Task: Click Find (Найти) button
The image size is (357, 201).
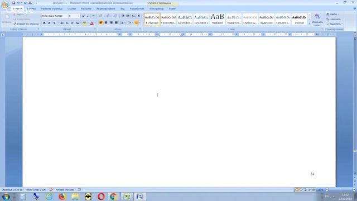Action: 333,15
